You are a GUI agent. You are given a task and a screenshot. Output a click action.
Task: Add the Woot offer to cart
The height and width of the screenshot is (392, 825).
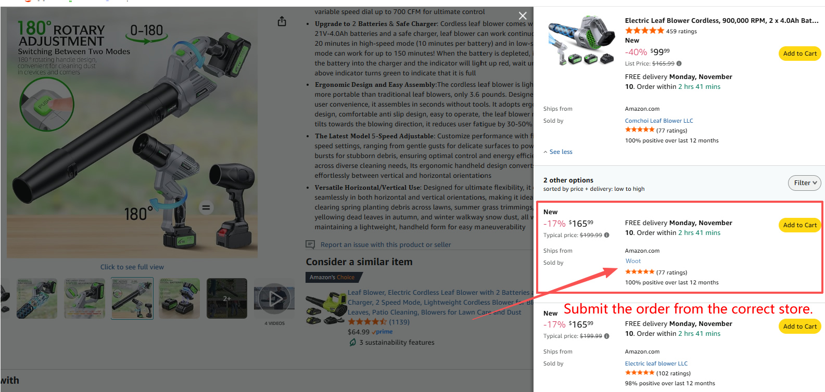point(799,225)
